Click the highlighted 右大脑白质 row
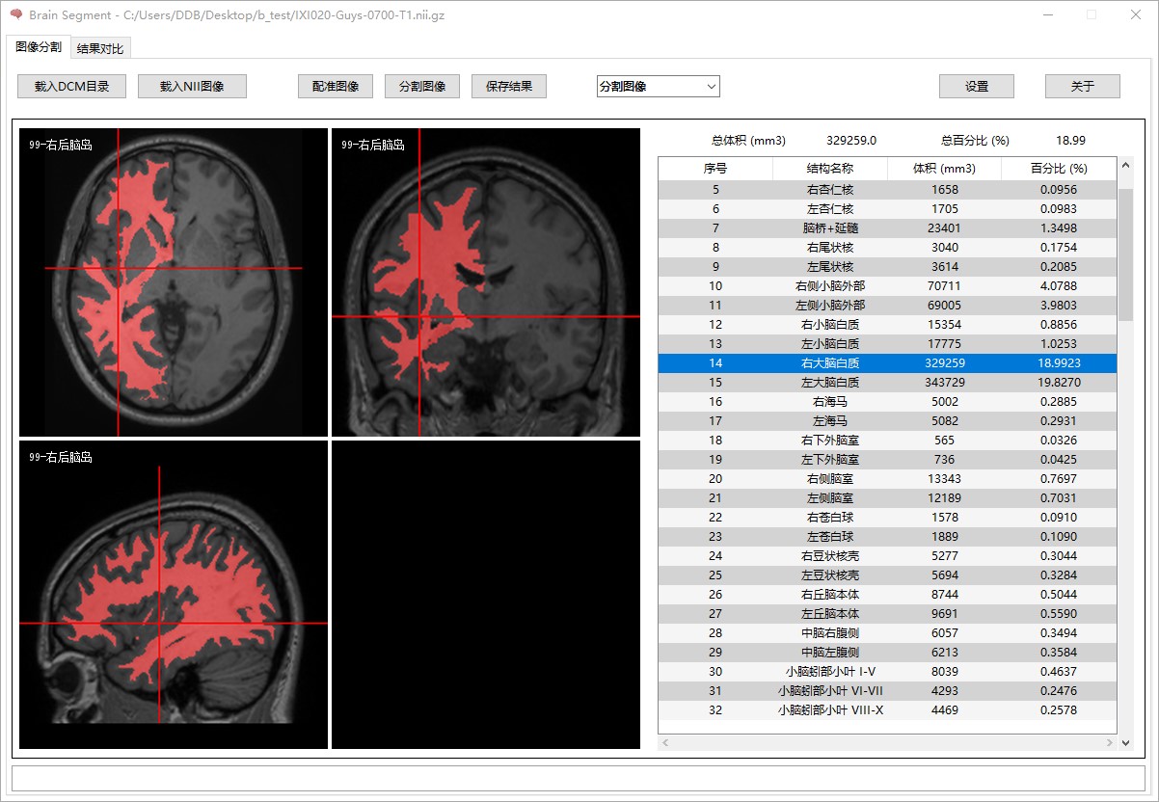Viewport: 1159px width, 802px height. tap(887, 363)
